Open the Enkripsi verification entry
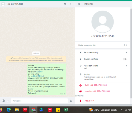Viewport: 132px width, 113px height. pyautogui.click(x=102, y=77)
